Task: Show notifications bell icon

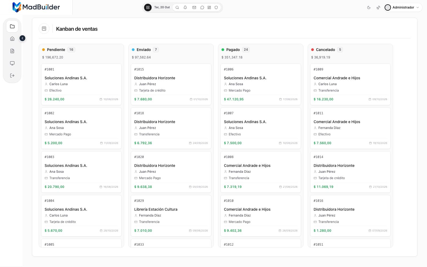Action: coord(185,7)
